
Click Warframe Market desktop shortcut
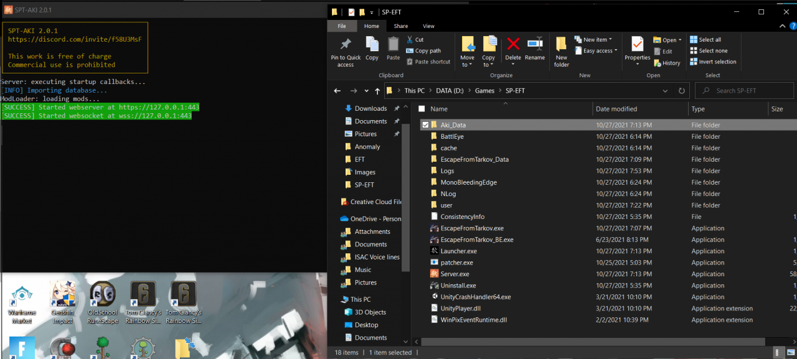point(23,303)
